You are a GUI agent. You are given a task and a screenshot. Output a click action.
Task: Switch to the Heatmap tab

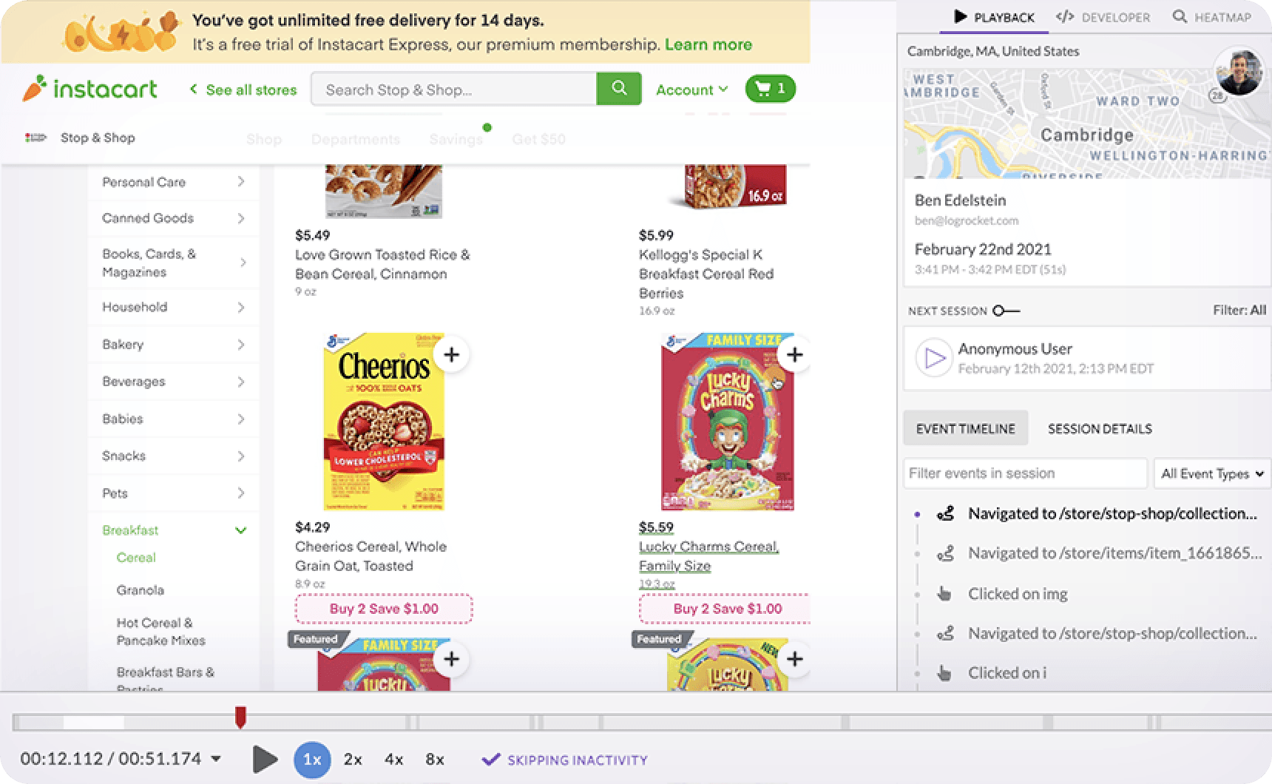coord(1212,16)
